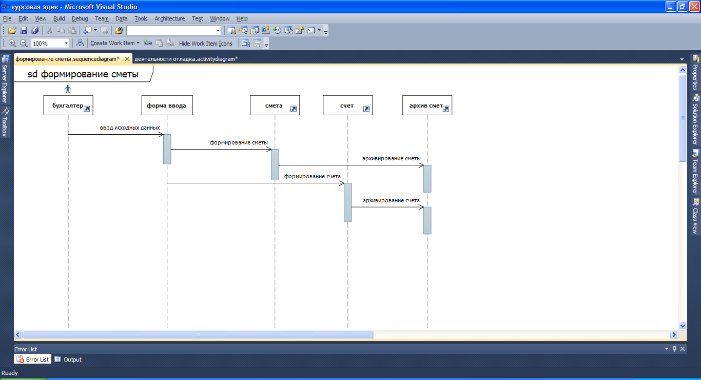Click the Save icon in toolbar
The width and height of the screenshot is (701, 380).
[x=24, y=30]
